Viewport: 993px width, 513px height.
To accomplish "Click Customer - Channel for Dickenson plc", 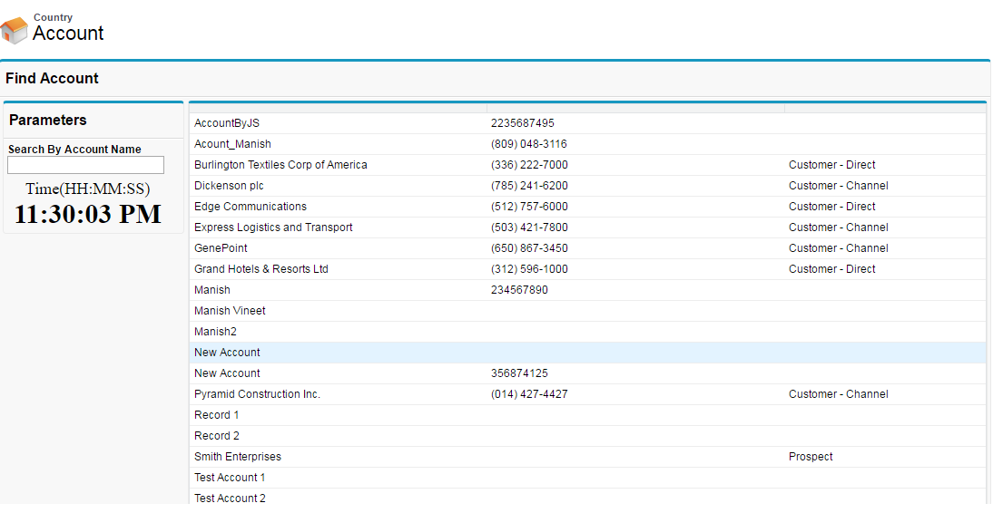I will coord(839,186).
